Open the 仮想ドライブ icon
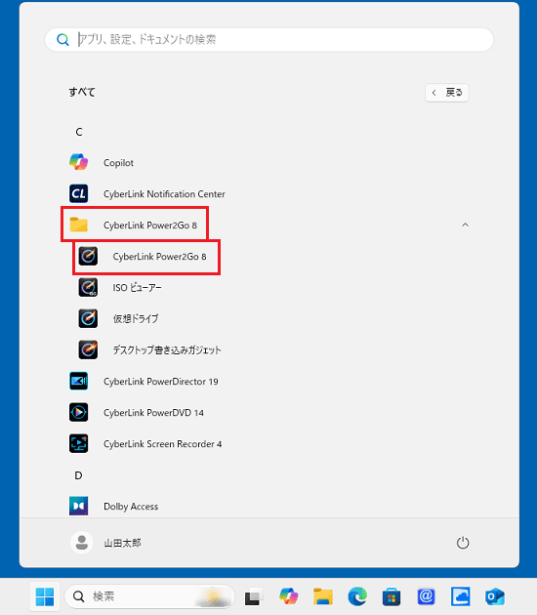The height and width of the screenshot is (615, 537). [88, 318]
